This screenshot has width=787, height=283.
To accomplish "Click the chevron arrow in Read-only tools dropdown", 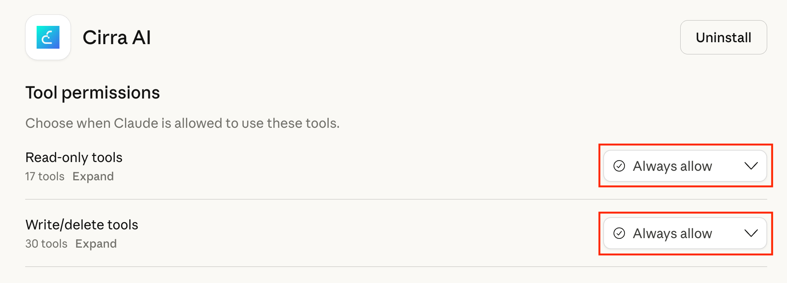I will coord(751,166).
